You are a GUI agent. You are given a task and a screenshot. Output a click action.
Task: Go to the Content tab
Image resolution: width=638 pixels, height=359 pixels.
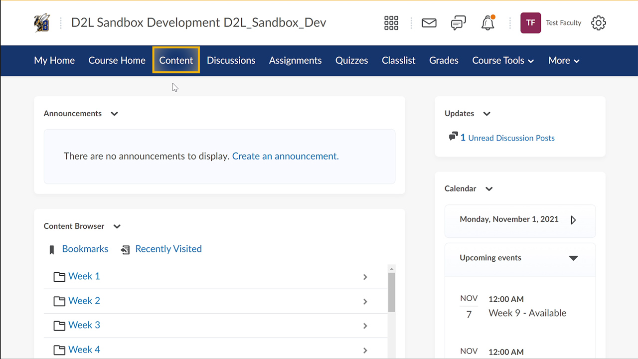pyautogui.click(x=176, y=60)
